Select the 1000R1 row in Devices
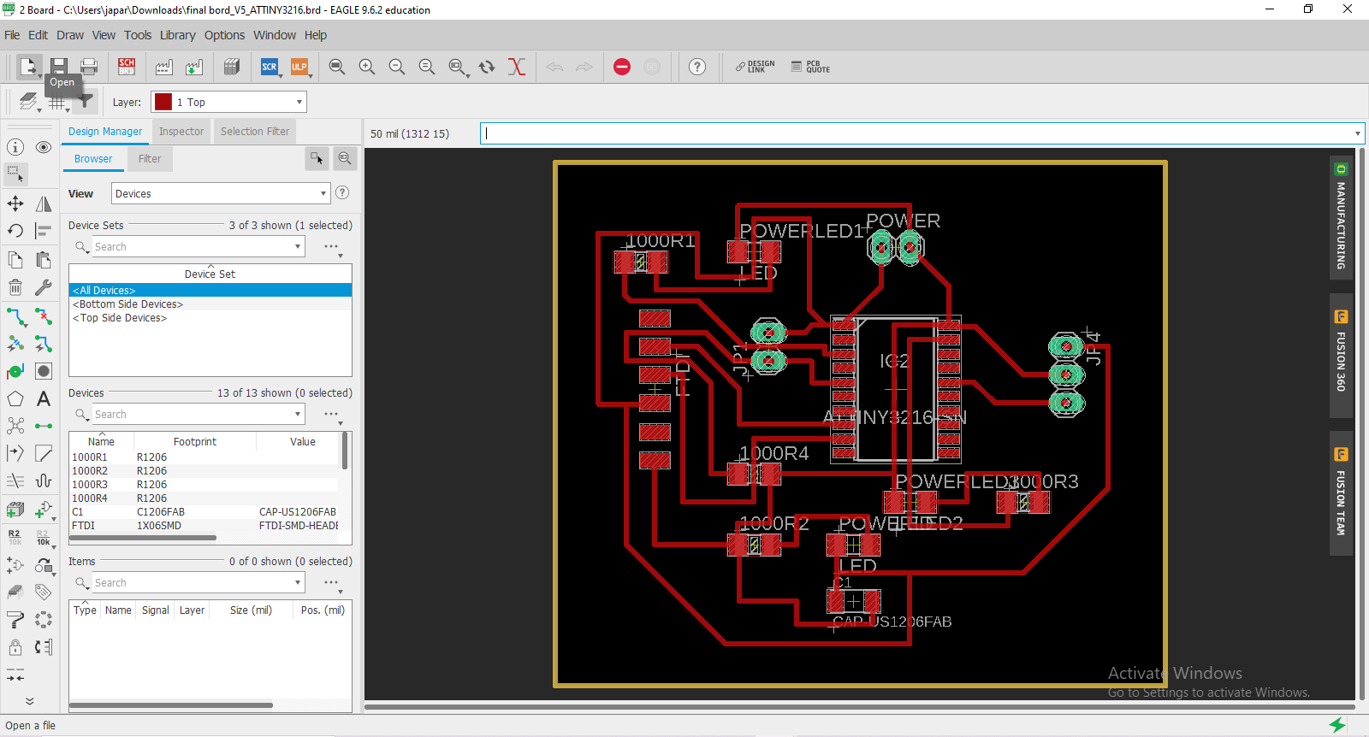 click(205, 457)
